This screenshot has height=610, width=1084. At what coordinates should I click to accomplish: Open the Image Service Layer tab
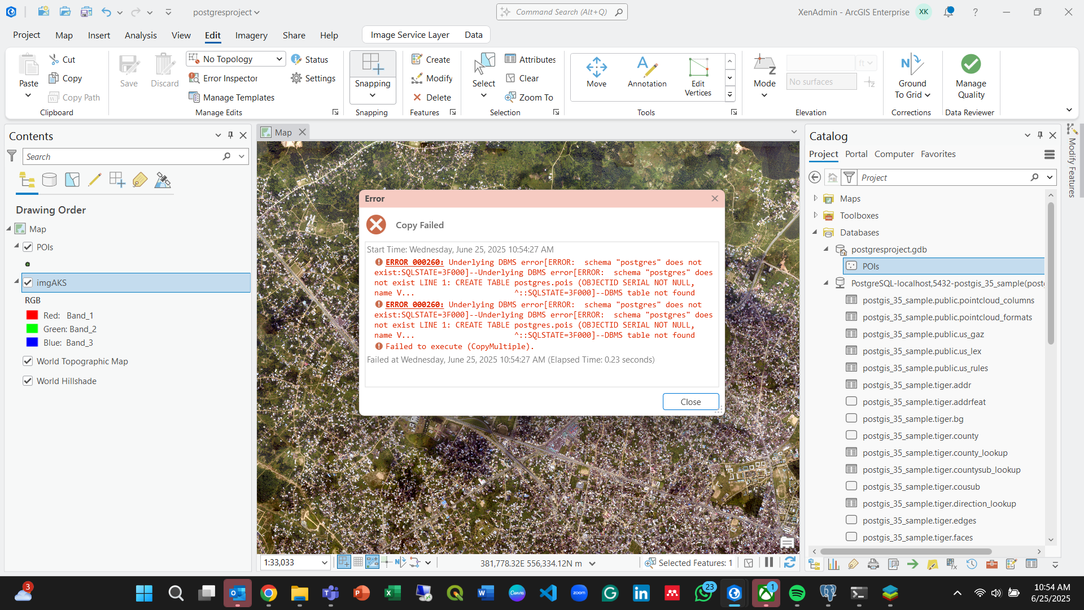pos(410,35)
